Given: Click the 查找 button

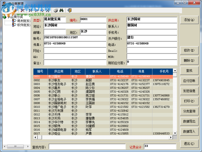Looking at the screenshot, I should tap(189, 71).
